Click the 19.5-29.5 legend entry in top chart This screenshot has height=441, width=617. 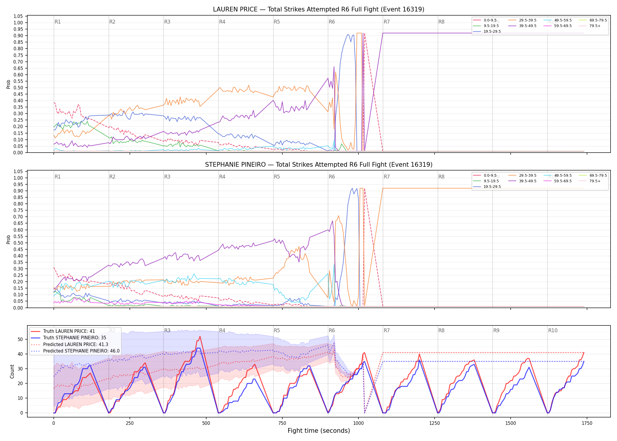click(487, 31)
